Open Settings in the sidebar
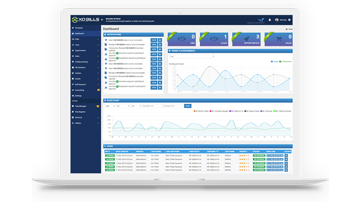The width and height of the screenshot is (361, 202). (x=78, y=95)
